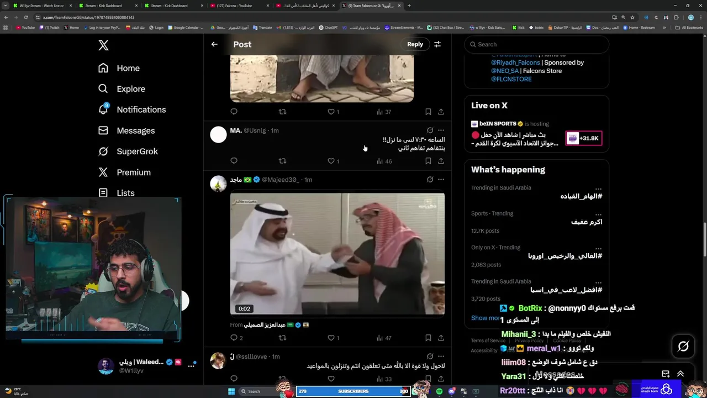Open Notifications in the X sidebar
This screenshot has width=707, height=398.
pyautogui.click(x=131, y=109)
